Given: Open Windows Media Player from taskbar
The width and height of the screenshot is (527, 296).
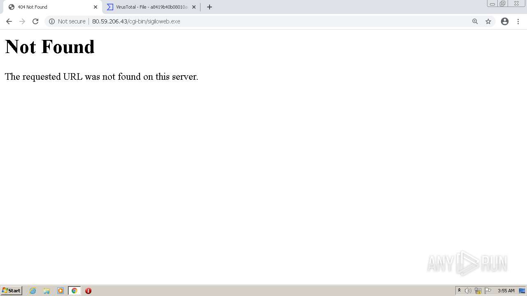Looking at the screenshot, I should (x=61, y=291).
